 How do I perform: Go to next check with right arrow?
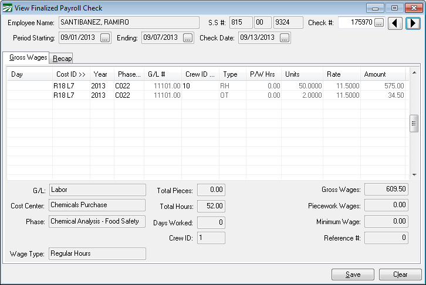tap(413, 23)
